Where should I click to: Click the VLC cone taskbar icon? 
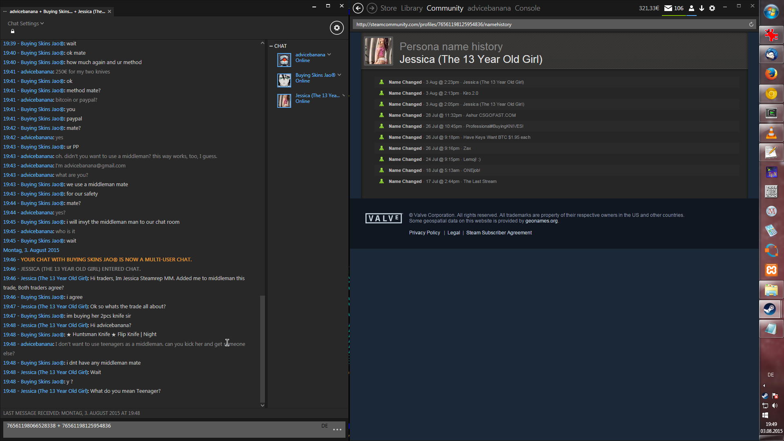pyautogui.click(x=771, y=133)
